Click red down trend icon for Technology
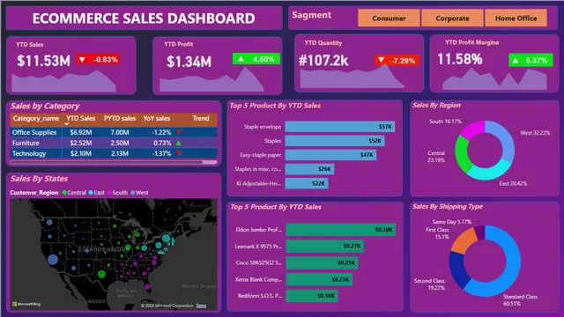Viewport: 564px width, 317px height. click(179, 153)
